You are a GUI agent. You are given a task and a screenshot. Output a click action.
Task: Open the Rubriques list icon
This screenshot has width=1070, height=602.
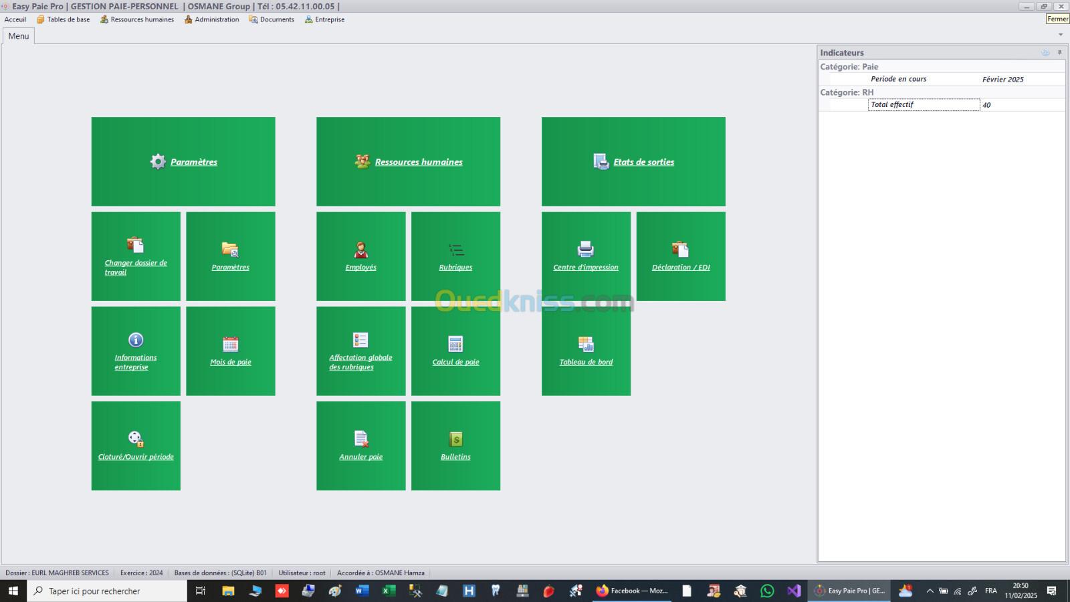(456, 250)
